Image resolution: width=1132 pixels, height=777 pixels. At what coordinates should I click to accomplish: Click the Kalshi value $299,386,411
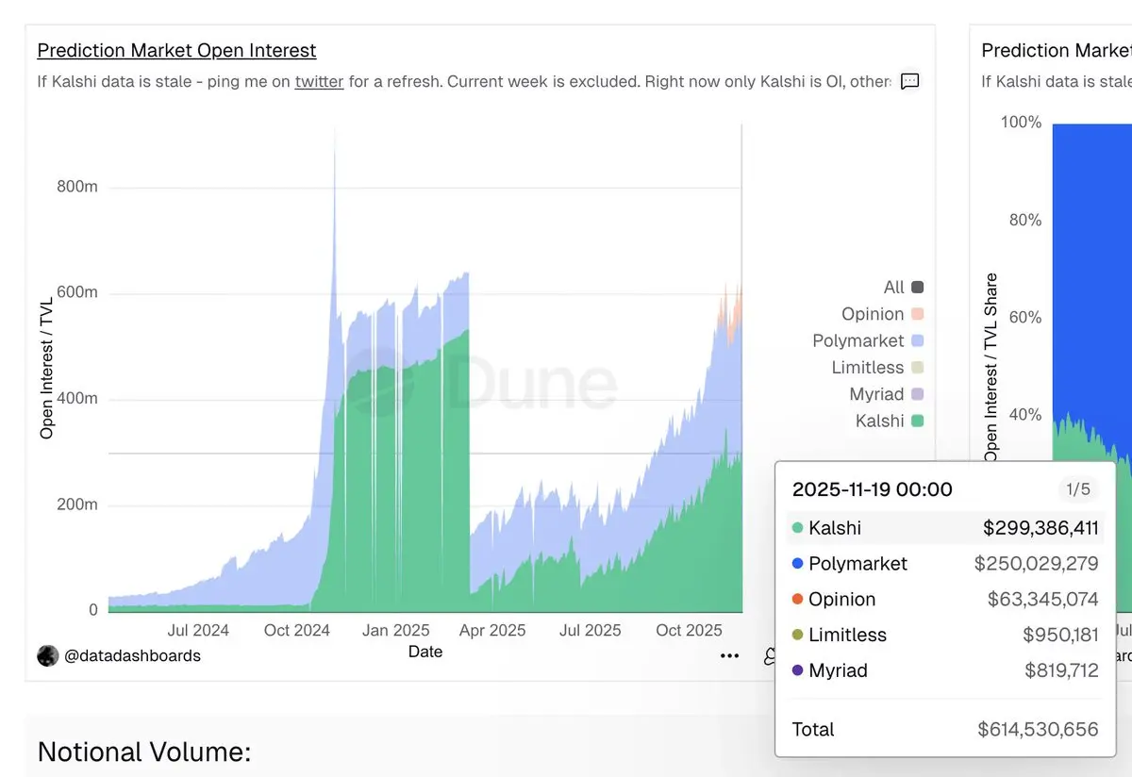pos(1040,528)
